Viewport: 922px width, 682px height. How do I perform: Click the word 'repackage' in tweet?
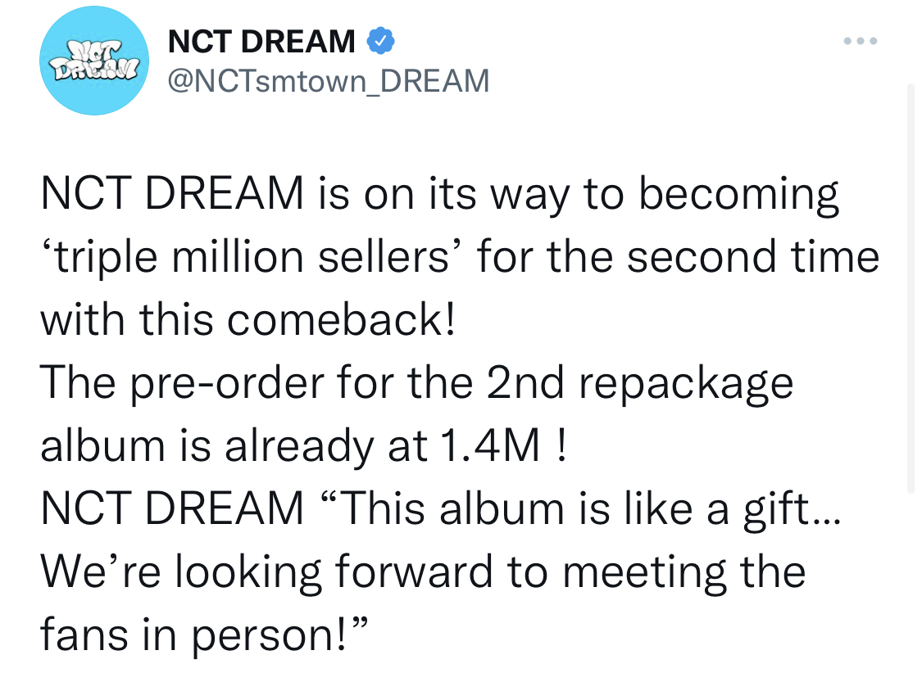click(x=686, y=384)
